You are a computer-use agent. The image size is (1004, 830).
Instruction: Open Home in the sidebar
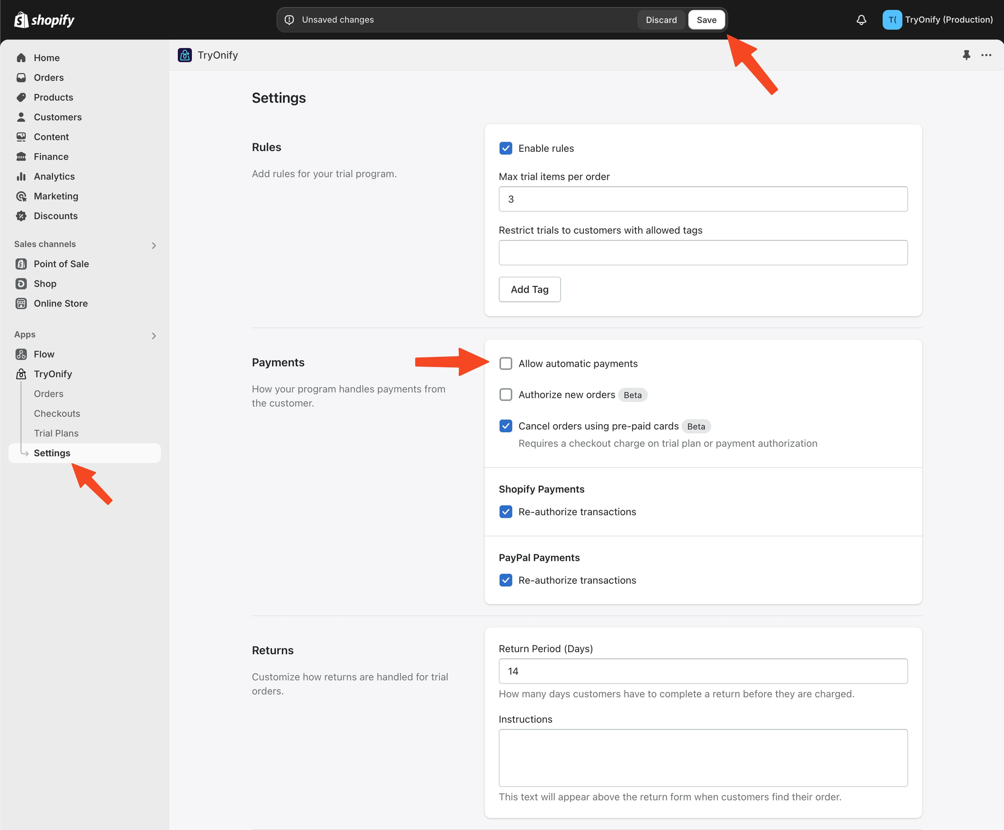pyautogui.click(x=84, y=58)
